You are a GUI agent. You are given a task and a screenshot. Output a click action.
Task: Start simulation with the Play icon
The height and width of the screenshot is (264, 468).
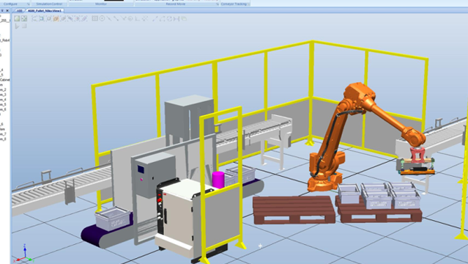click(x=17, y=26)
